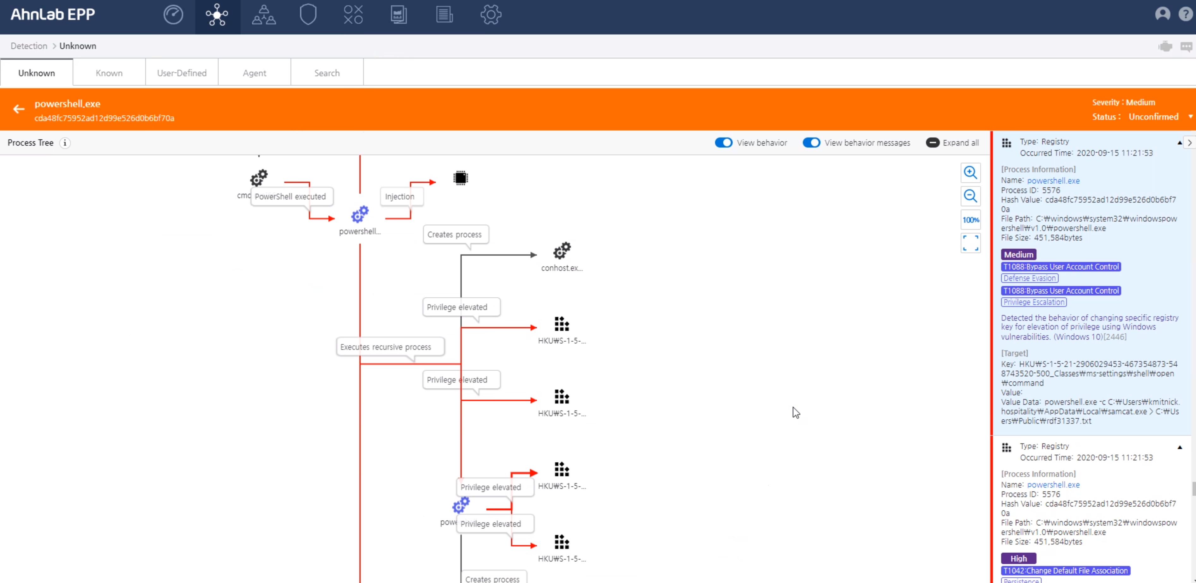Zoom out on the process tree
The image size is (1196, 583).
point(970,196)
